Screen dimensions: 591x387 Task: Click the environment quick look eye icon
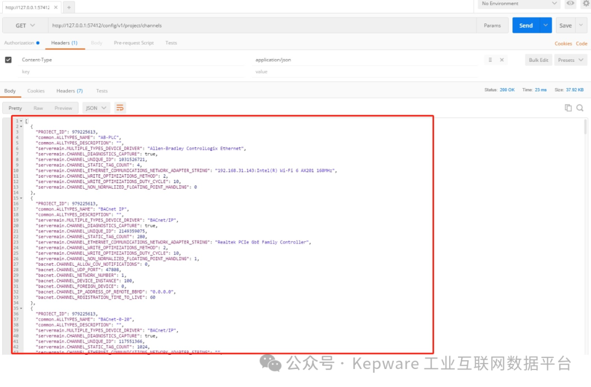coord(570,3)
